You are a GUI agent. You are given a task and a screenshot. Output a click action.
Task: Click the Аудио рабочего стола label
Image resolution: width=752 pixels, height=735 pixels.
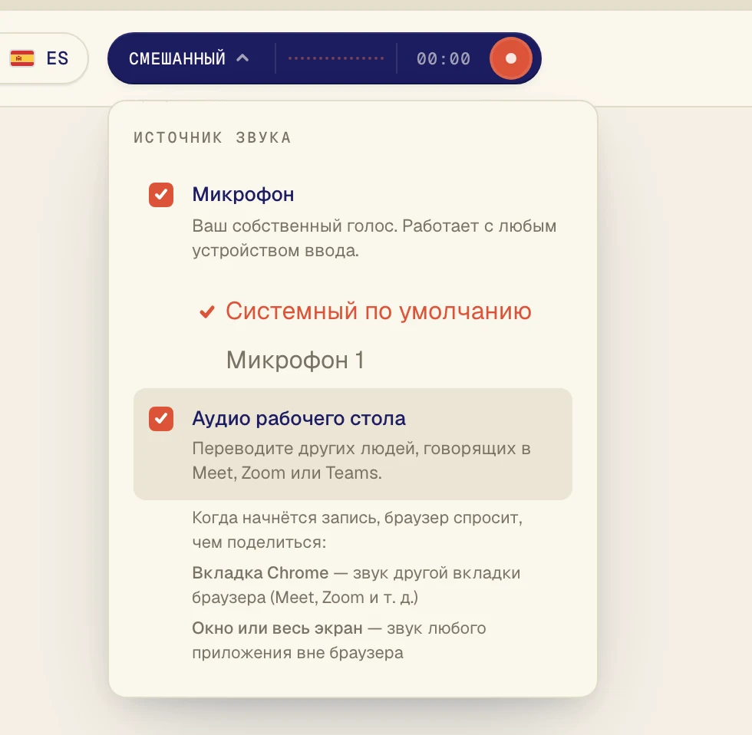(x=298, y=419)
